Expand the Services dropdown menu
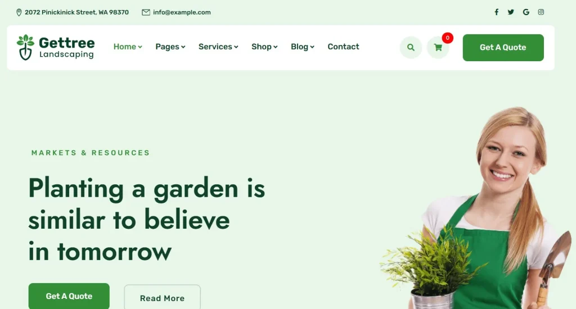The image size is (576, 309). coord(218,47)
